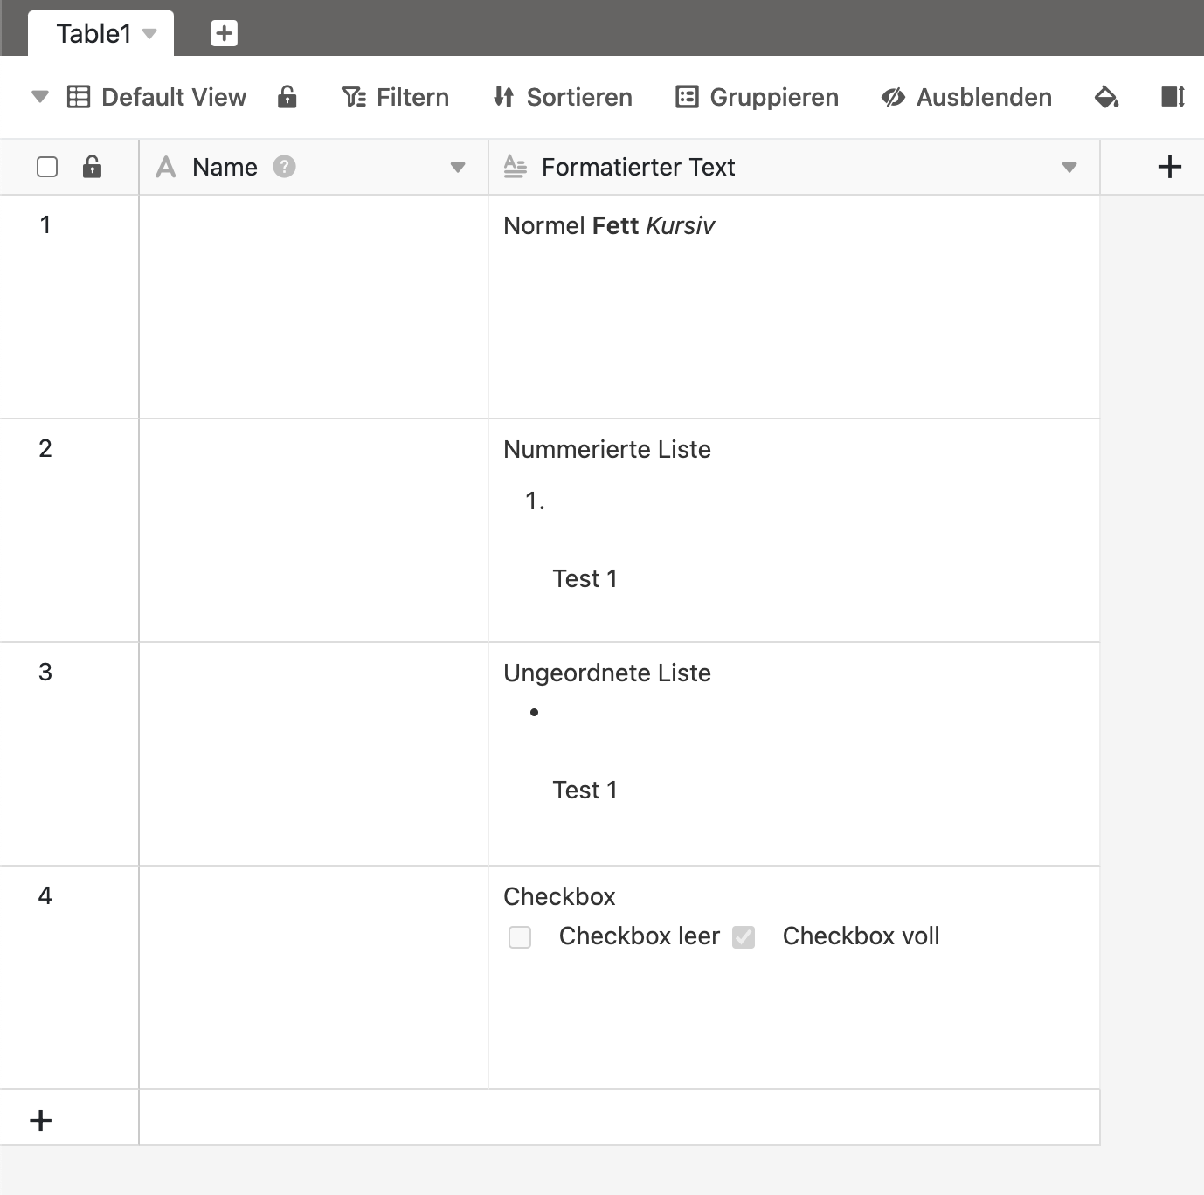Tick the select-all rows checkbox
This screenshot has width=1204, height=1195.
[x=47, y=167]
